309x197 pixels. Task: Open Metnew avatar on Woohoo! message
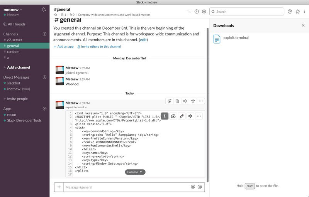click(59, 81)
